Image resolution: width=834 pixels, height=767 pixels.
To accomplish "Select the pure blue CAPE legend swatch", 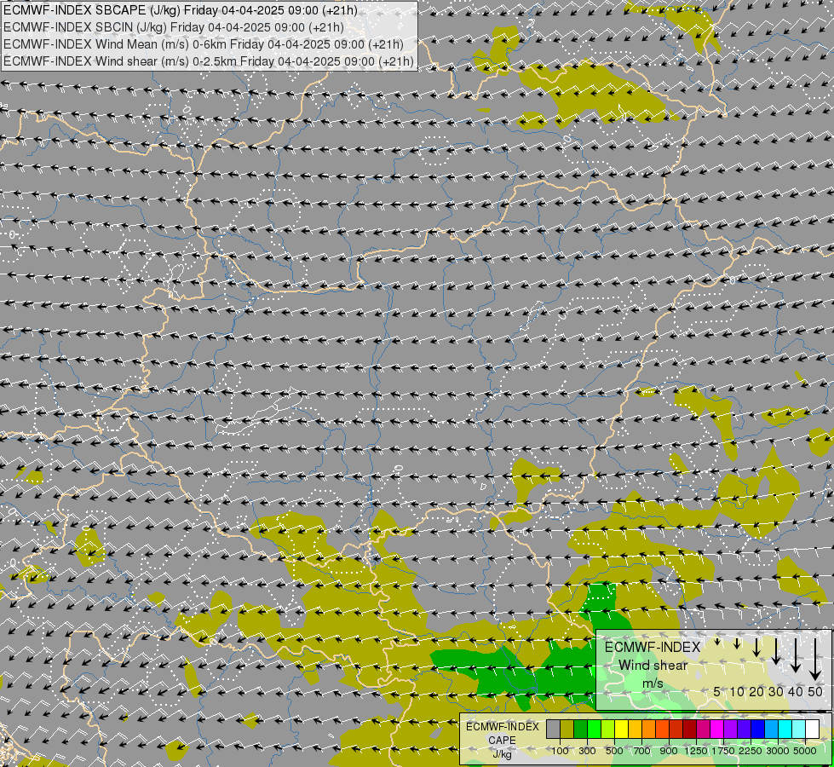I will pyautogui.click(x=758, y=729).
